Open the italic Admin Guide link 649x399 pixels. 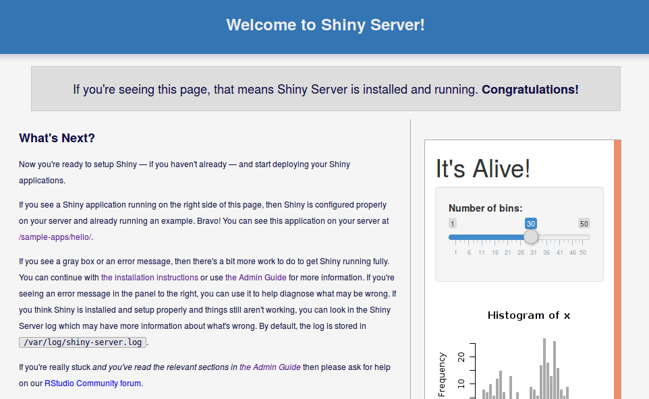click(270, 367)
